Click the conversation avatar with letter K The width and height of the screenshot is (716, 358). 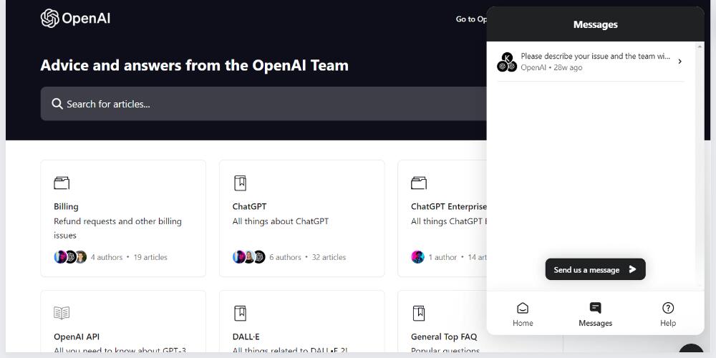(x=507, y=58)
